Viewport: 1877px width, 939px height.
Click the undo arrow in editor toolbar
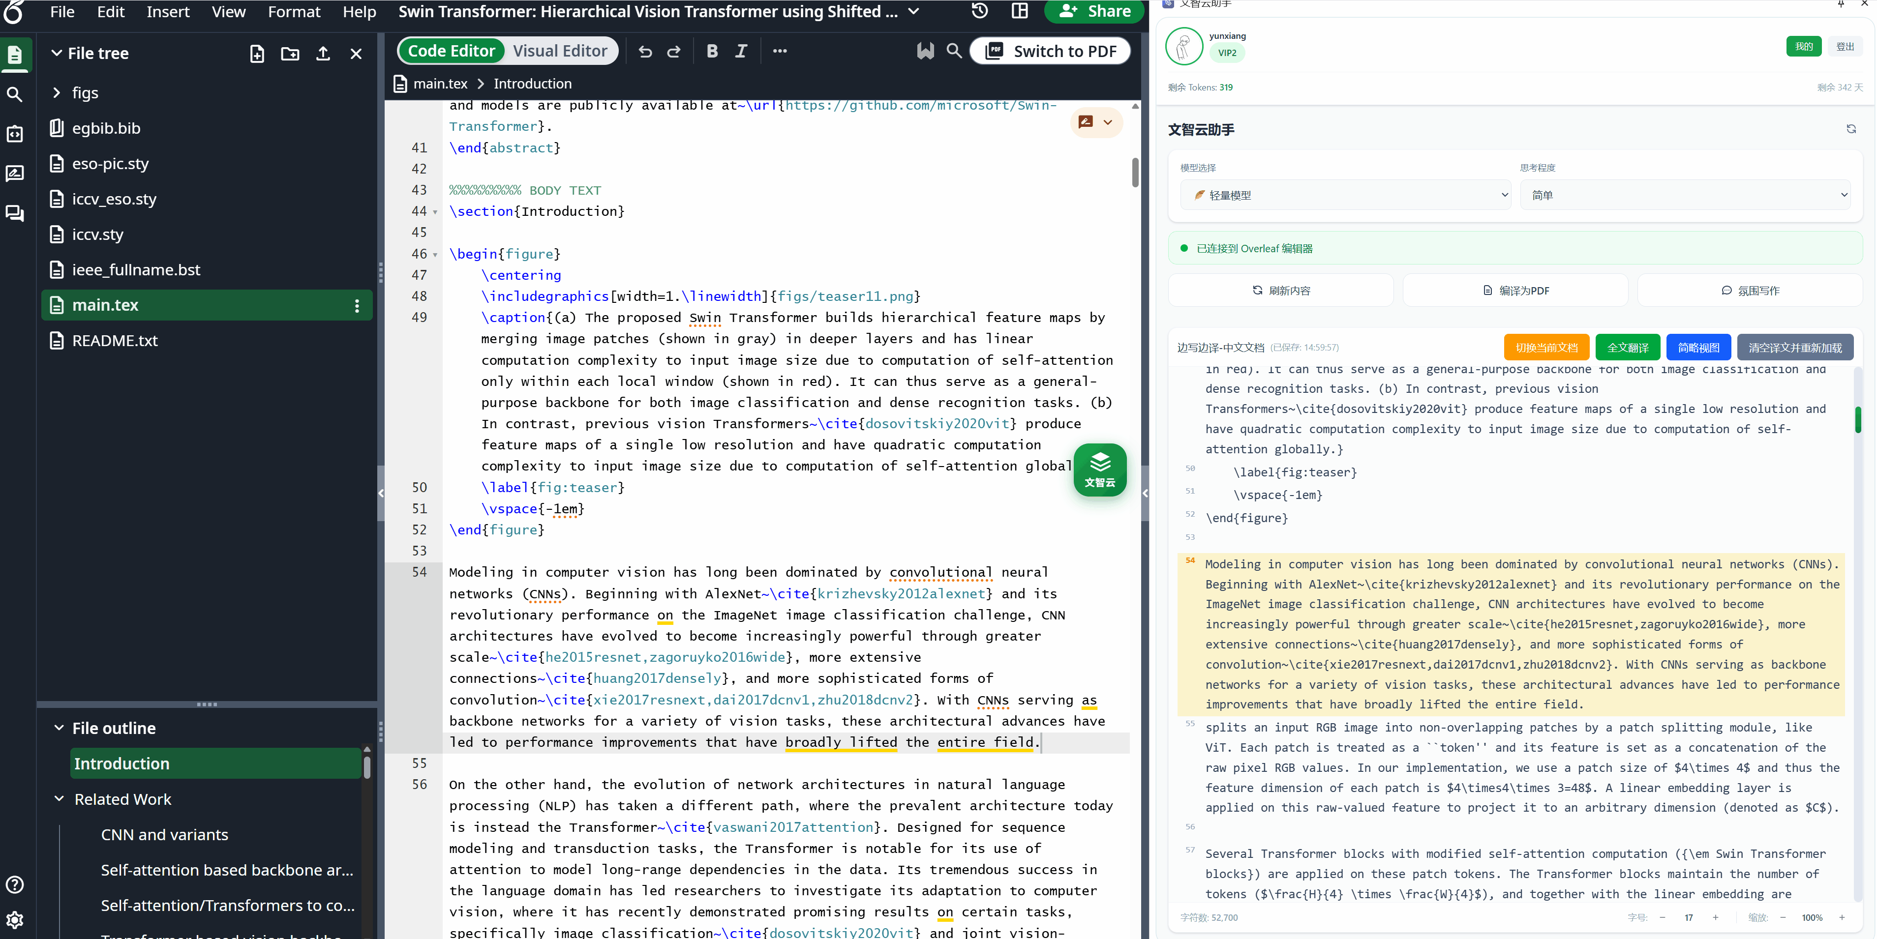click(645, 51)
